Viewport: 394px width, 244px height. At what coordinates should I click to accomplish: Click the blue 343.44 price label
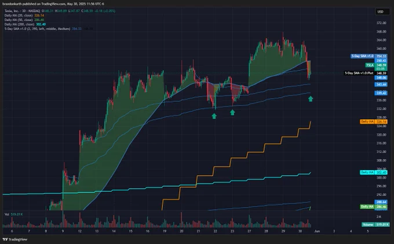tap(381, 84)
